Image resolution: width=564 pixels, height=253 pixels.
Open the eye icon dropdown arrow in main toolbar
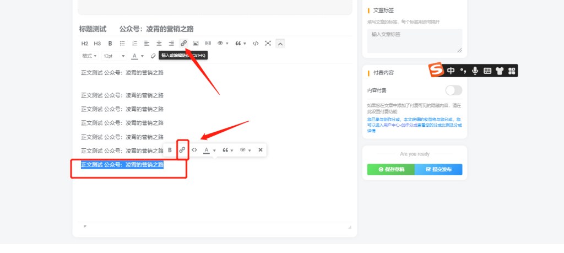tap(227, 44)
